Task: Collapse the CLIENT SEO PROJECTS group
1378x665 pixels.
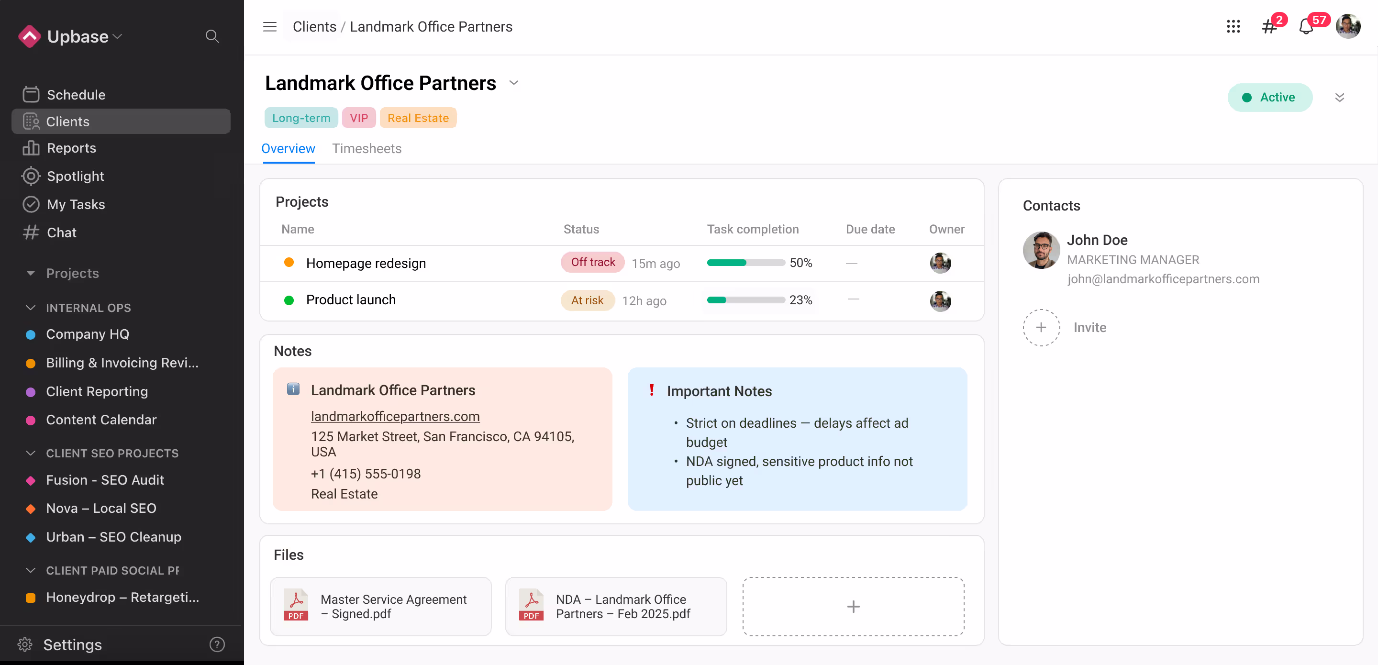Action: [31, 453]
